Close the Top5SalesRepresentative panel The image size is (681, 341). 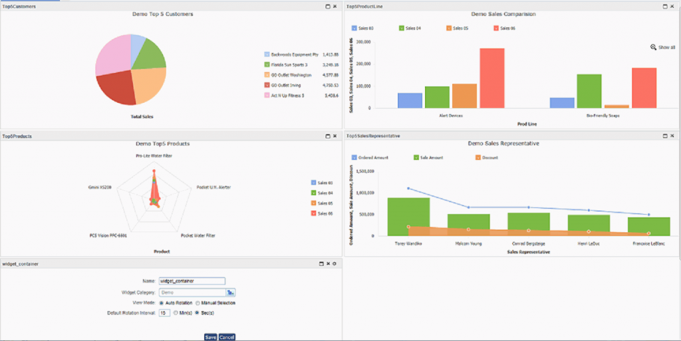click(x=672, y=135)
